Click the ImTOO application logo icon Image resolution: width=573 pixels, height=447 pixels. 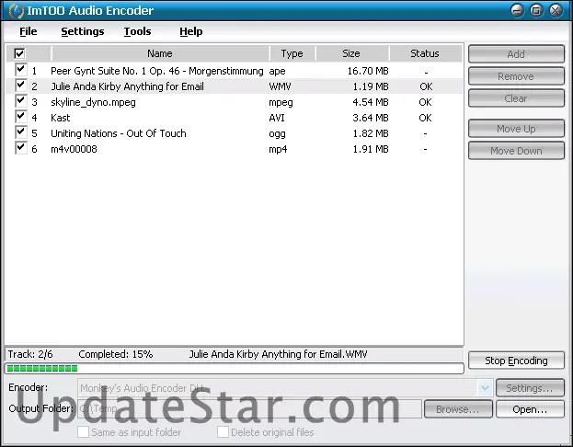pos(16,11)
